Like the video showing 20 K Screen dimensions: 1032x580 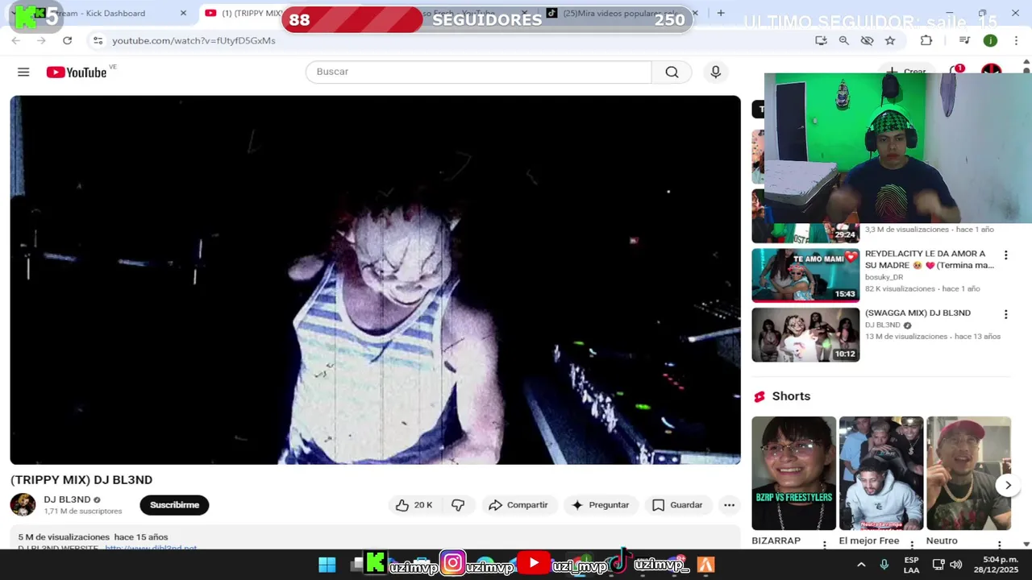coord(414,505)
